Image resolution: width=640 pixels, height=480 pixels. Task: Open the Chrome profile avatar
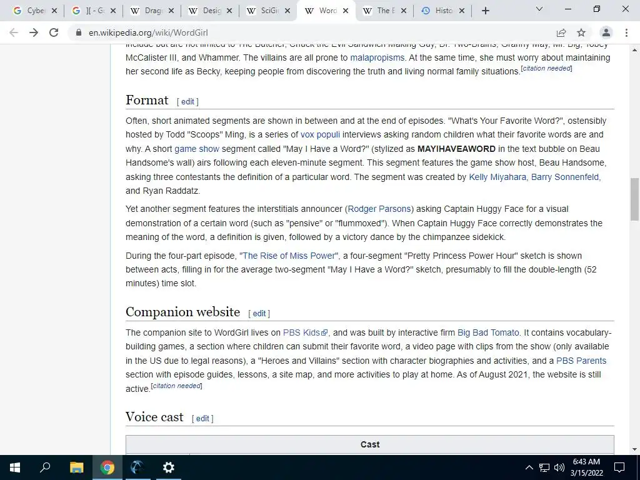click(606, 32)
